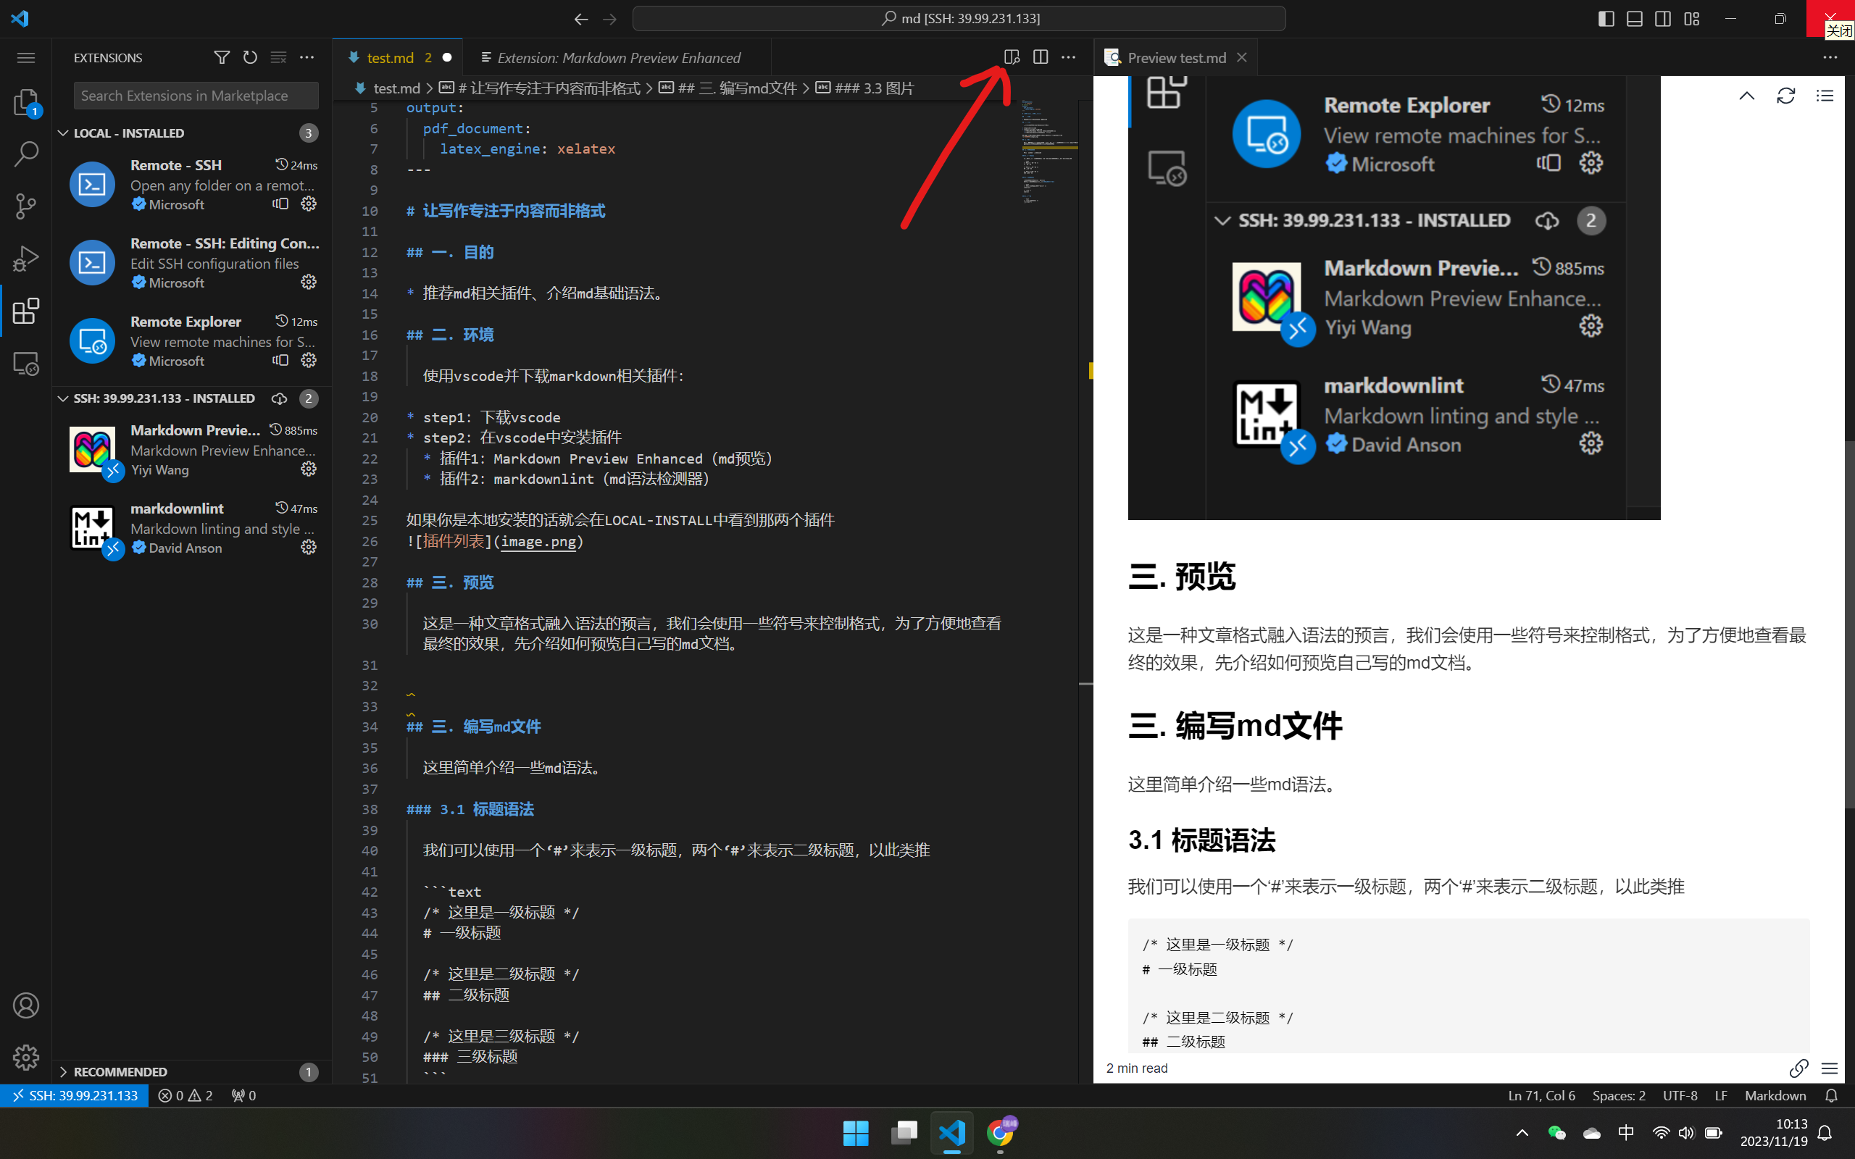The width and height of the screenshot is (1855, 1159).
Task: Open errors and warnings status item
Action: pyautogui.click(x=185, y=1095)
